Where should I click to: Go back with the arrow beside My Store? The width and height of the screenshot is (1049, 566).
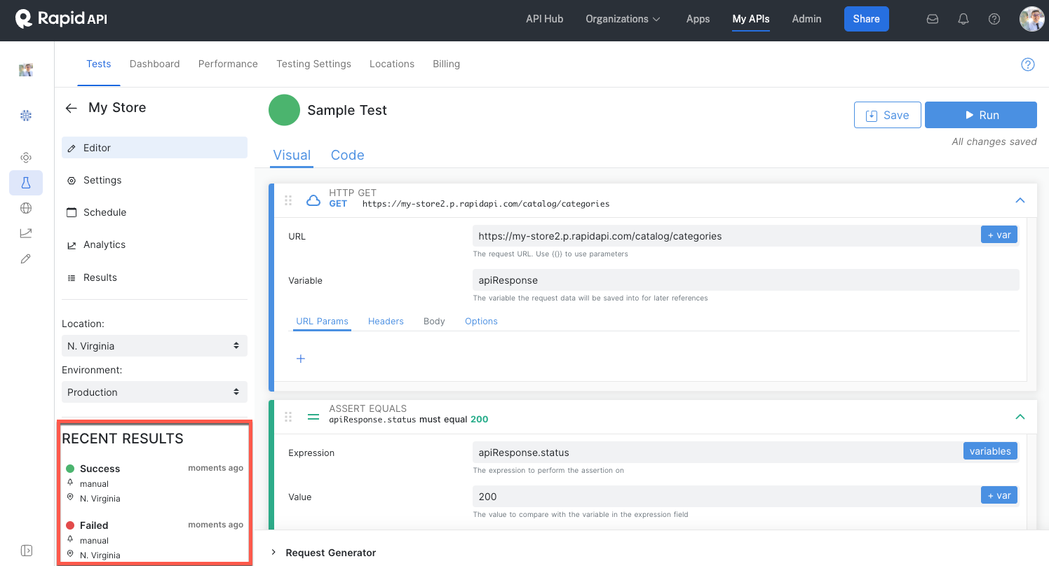(x=71, y=108)
